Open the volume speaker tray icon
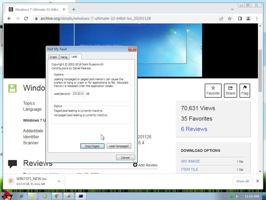Image resolution: width=266 pixels, height=200 pixels. pyautogui.click(x=238, y=196)
